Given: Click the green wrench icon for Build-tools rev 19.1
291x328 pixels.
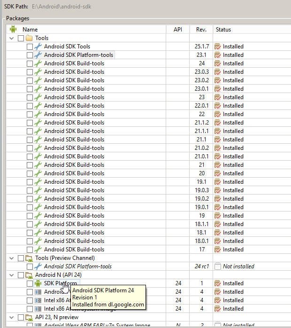Looking at the screenshot, I should (38, 182).
